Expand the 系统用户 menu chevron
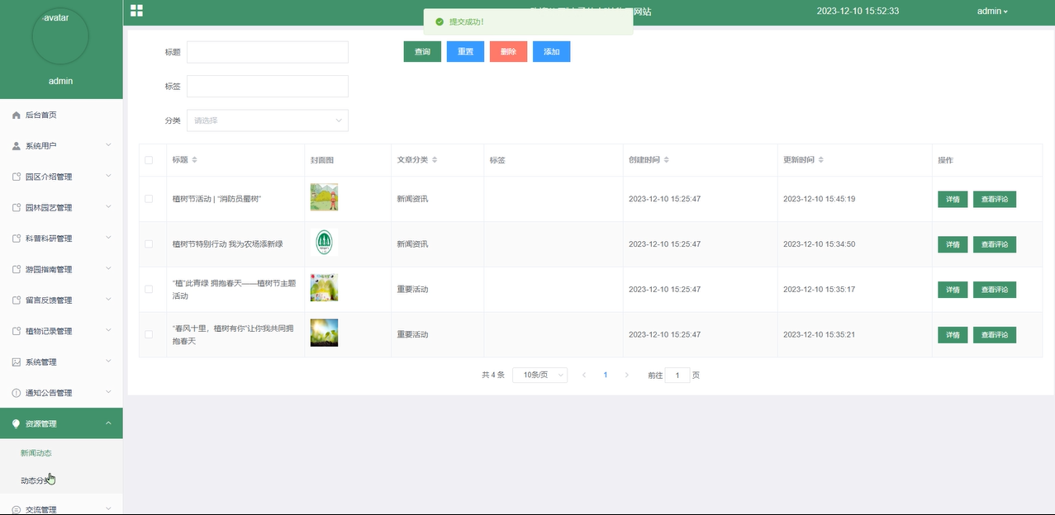 tap(108, 145)
